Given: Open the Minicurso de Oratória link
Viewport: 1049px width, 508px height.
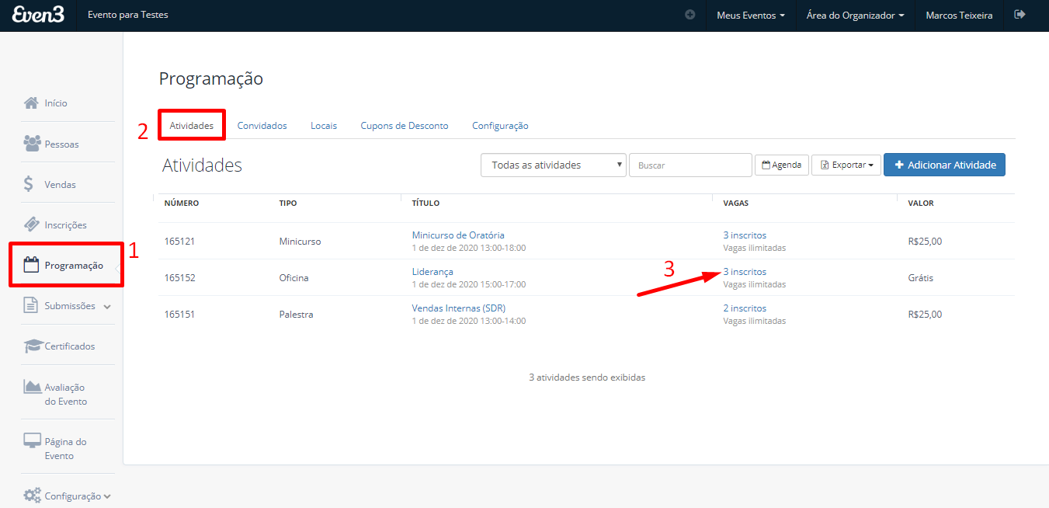Looking at the screenshot, I should pos(458,235).
